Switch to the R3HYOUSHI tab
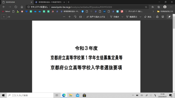The width and height of the screenshot is (175, 98). (17, 2)
